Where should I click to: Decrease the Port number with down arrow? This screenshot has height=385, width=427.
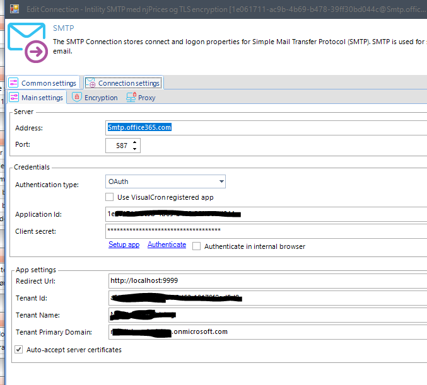(x=135, y=149)
